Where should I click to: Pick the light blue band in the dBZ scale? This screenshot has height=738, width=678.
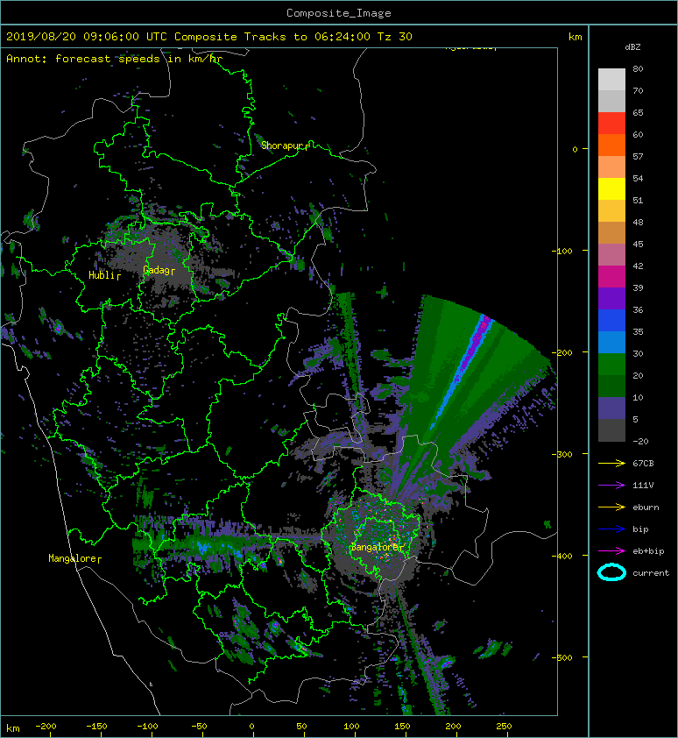pyautogui.click(x=611, y=343)
